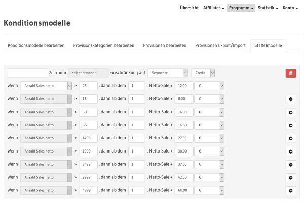Go to Übersicht link

[x=189, y=8]
